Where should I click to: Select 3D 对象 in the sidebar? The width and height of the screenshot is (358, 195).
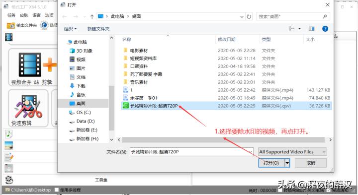81,51
